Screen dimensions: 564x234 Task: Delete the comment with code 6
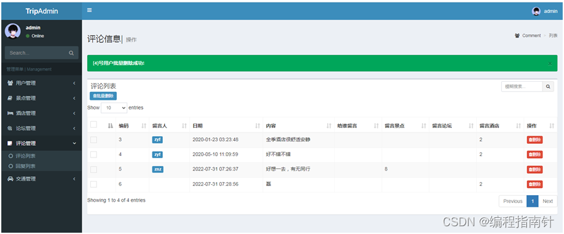click(x=535, y=184)
